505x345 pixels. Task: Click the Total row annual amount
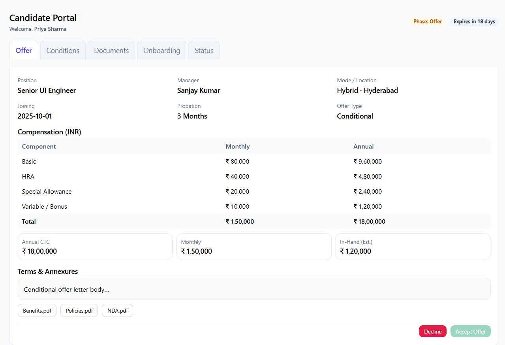click(369, 222)
